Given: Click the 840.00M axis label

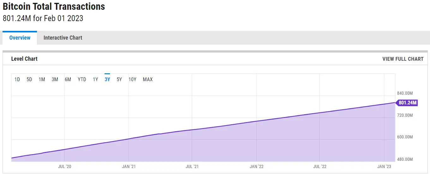Looking at the screenshot, I should click(405, 93).
